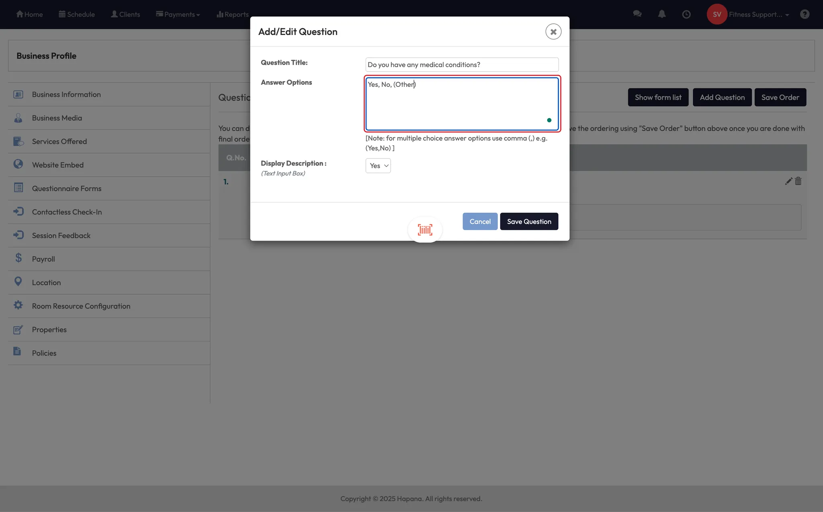
Task: Focus the Answer Options text area
Action: tap(462, 105)
